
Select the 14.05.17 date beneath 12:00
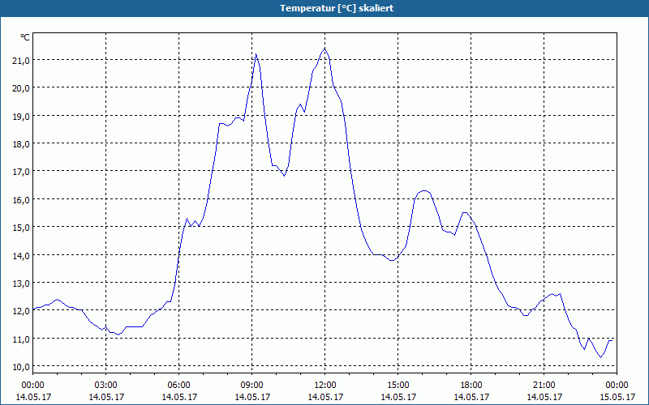(x=325, y=397)
